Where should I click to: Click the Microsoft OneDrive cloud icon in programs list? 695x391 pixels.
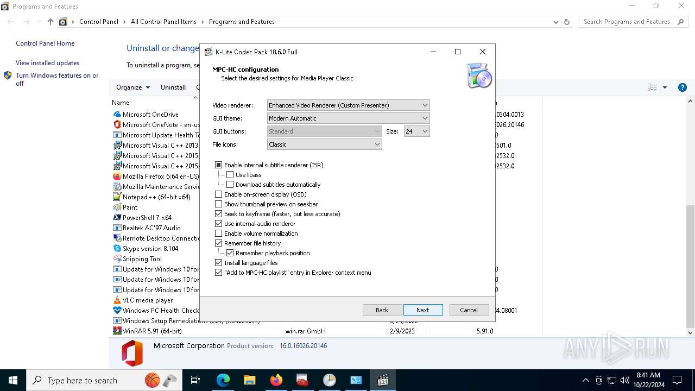click(117, 115)
